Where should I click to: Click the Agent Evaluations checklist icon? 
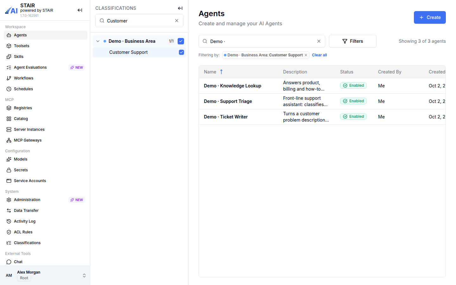tap(9, 67)
